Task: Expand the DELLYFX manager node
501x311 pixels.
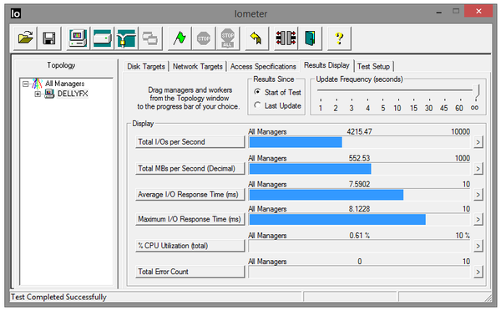Action: tap(38, 94)
